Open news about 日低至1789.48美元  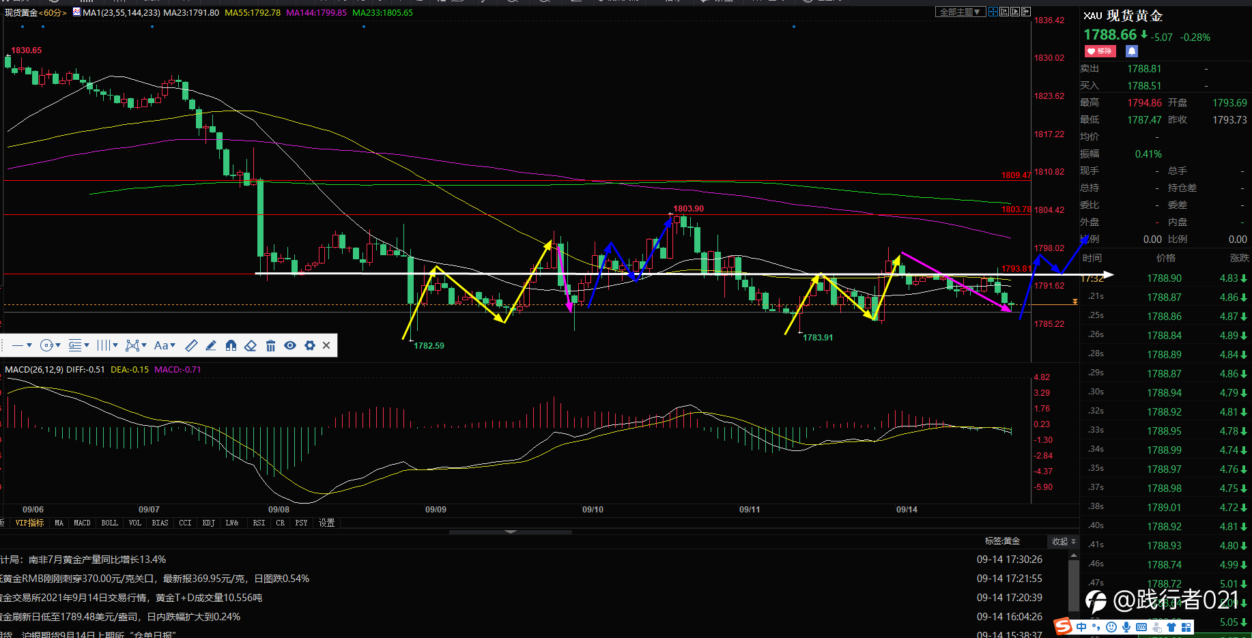click(x=120, y=617)
